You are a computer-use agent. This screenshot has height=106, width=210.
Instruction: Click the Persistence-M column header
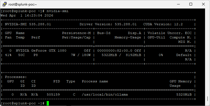point(76,33)
